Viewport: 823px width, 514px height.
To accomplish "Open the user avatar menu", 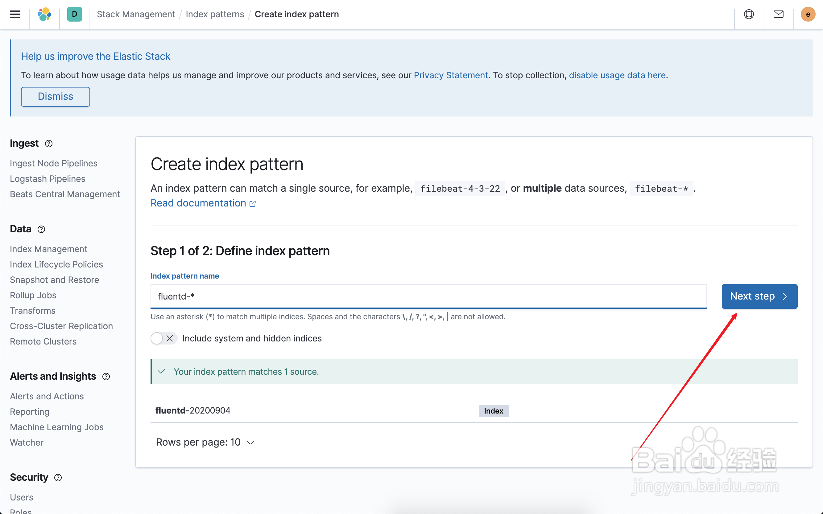I will point(808,14).
